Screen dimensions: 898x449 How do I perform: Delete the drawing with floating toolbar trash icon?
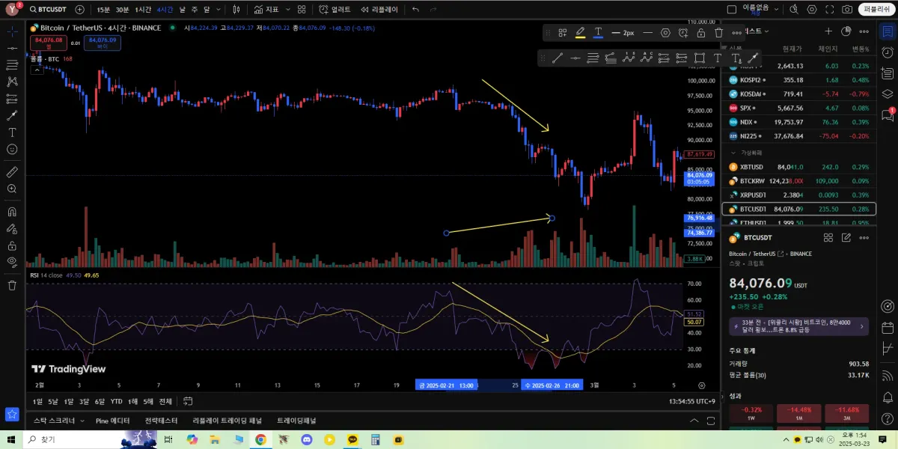719,33
